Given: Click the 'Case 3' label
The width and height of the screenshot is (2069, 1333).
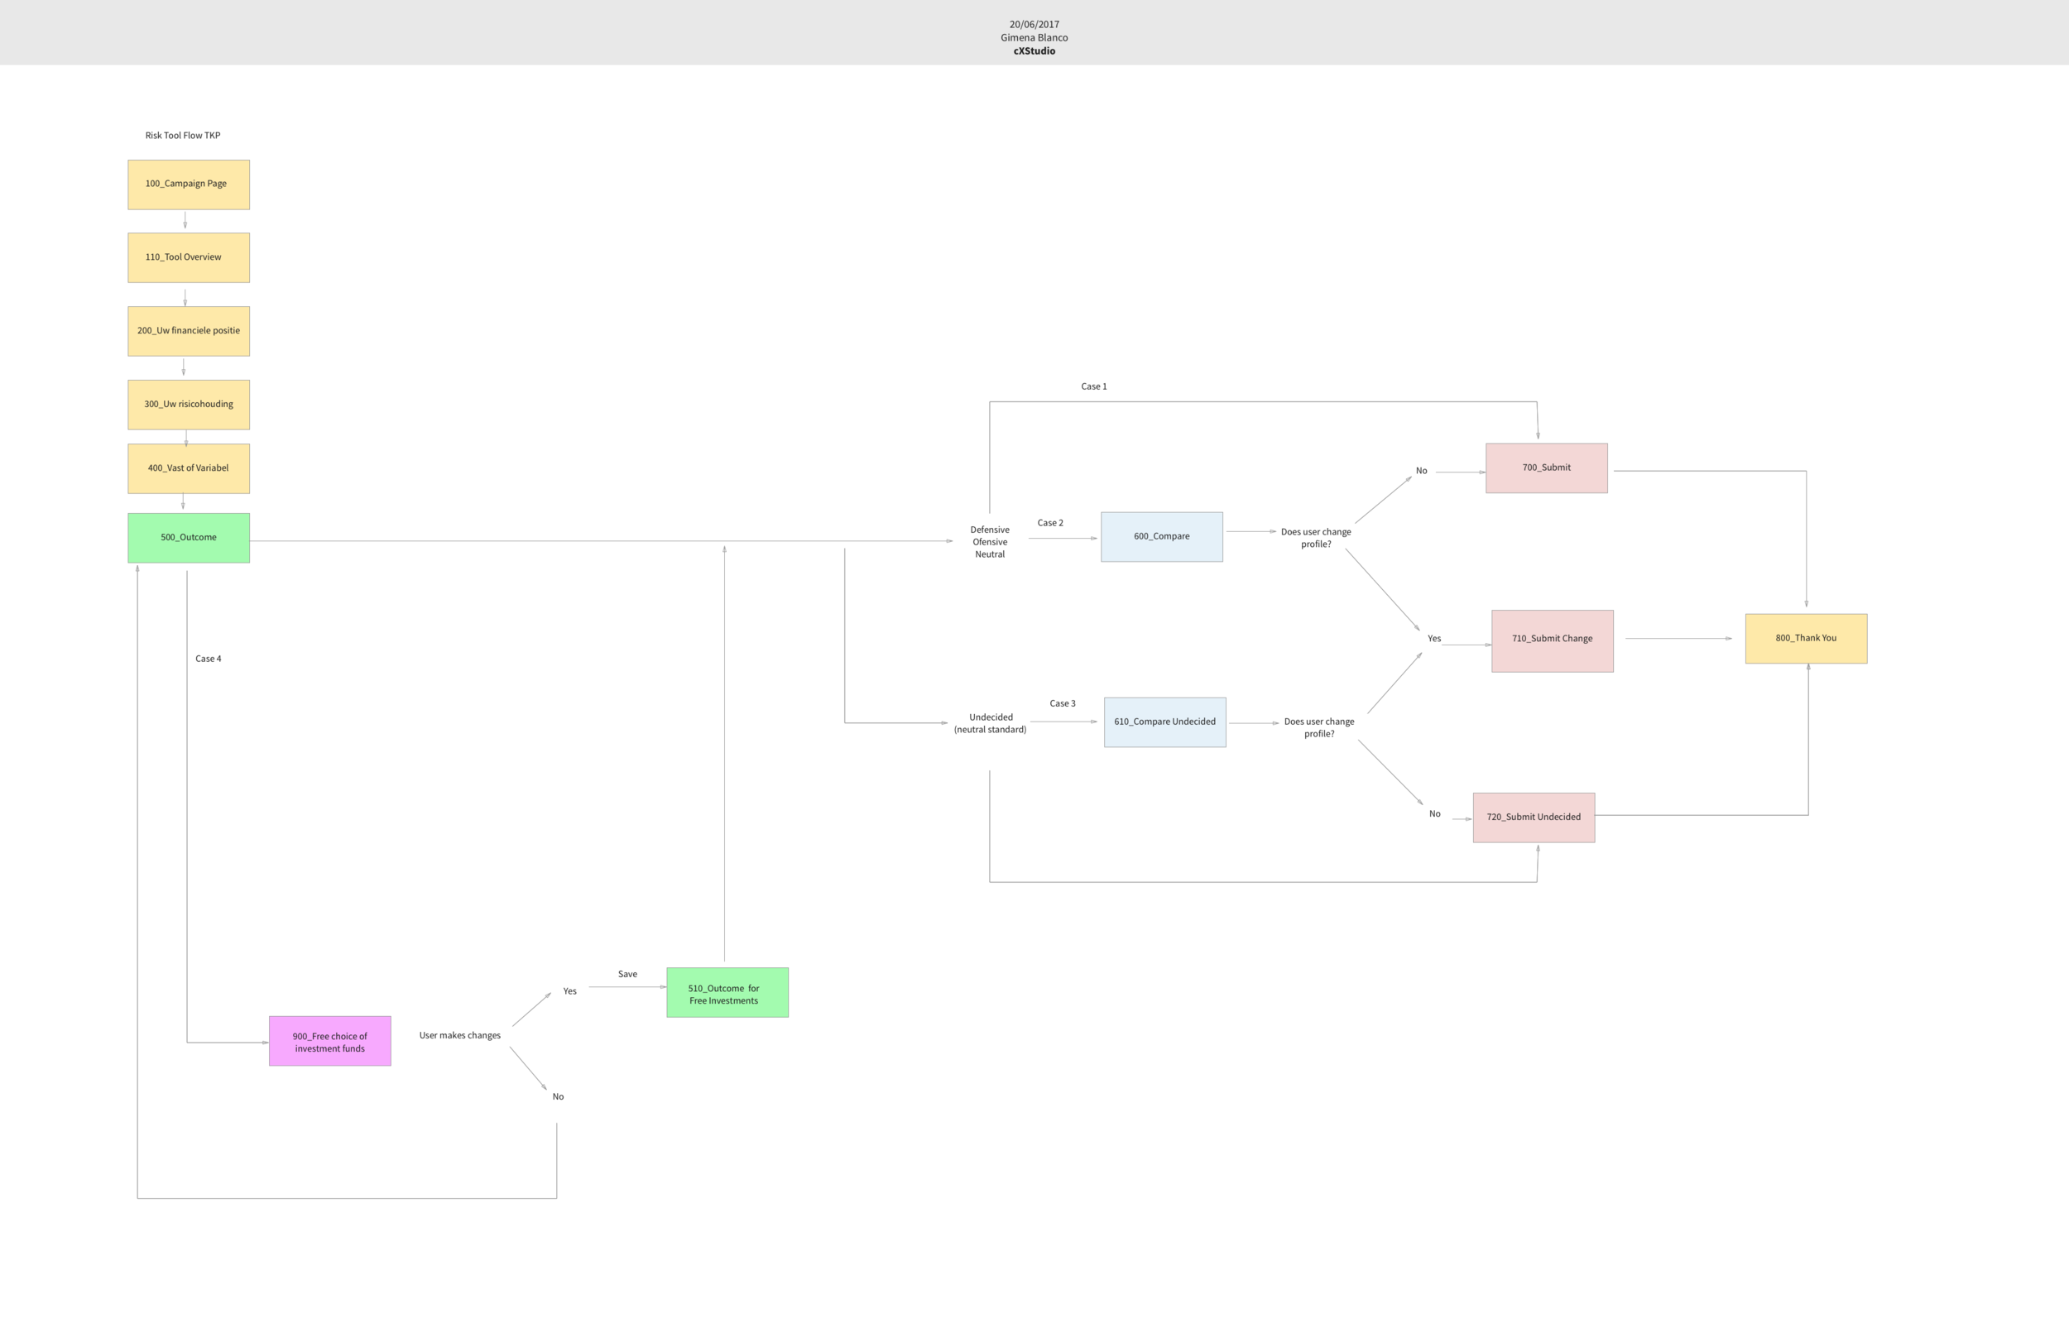Looking at the screenshot, I should 1062,703.
